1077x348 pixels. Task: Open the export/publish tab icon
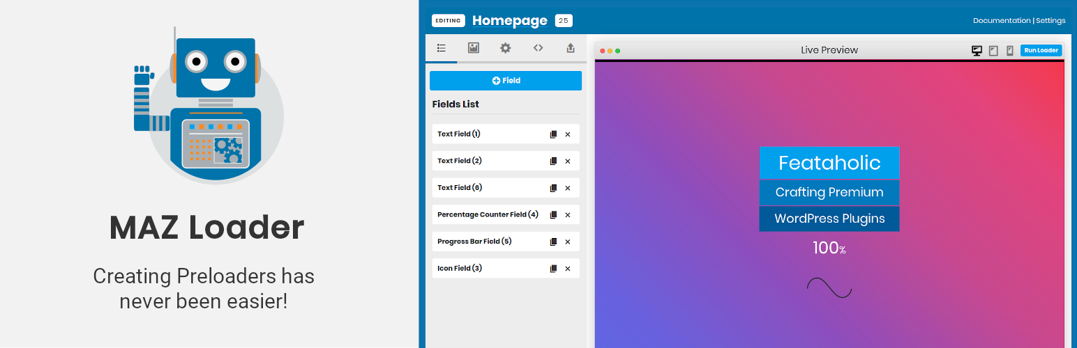click(571, 48)
